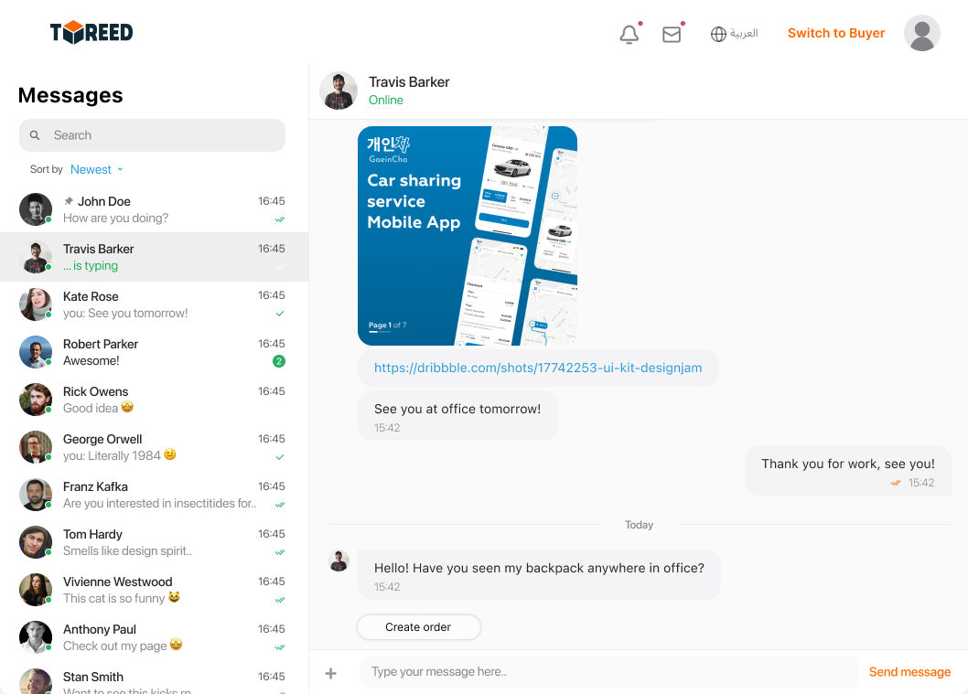
Task: Click the search magnifier icon
Action: coord(35,135)
